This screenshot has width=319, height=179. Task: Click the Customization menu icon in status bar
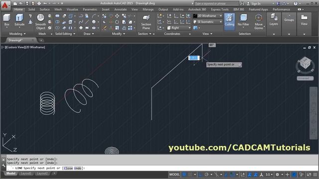(x=315, y=175)
